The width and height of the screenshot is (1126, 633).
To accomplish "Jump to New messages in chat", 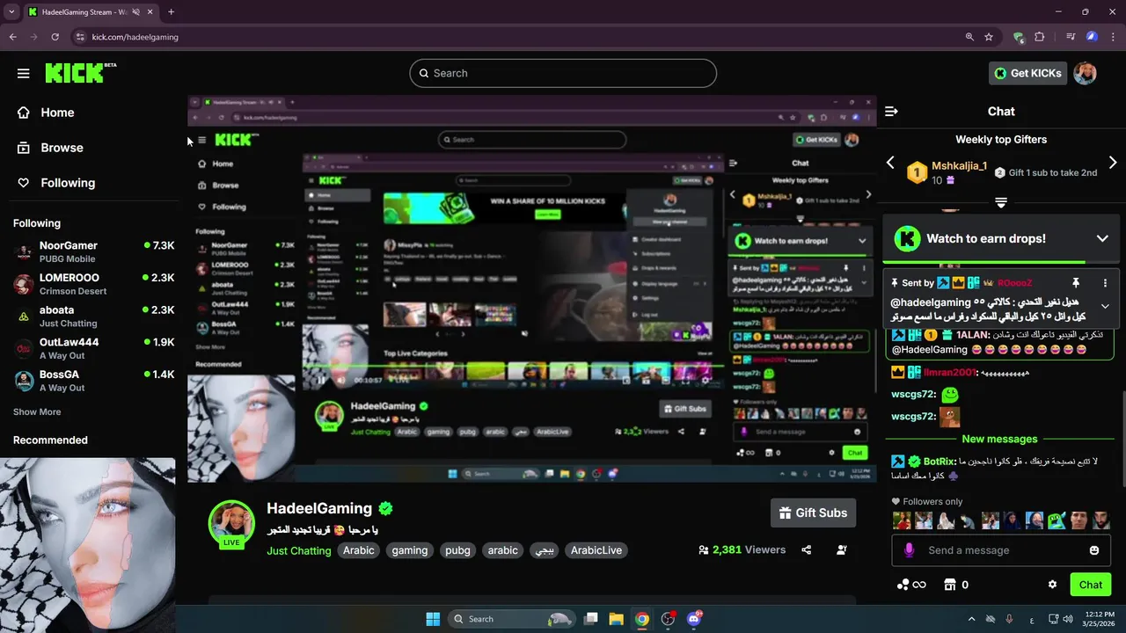I will click(999, 439).
